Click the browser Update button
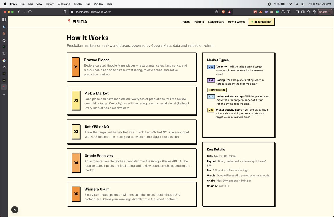The image size is (334, 217). (x=325, y=12)
